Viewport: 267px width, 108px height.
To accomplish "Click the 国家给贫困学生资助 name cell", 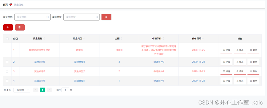I will pos(40,50).
